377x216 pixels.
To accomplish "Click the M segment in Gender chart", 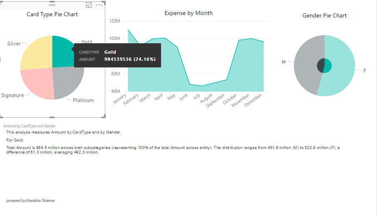I will point(307,65).
